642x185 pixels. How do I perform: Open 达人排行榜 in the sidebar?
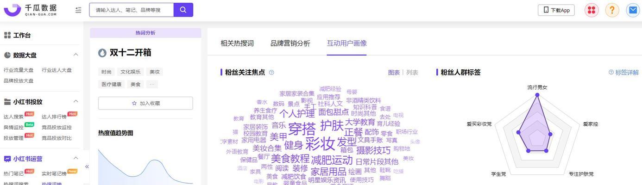(54, 117)
